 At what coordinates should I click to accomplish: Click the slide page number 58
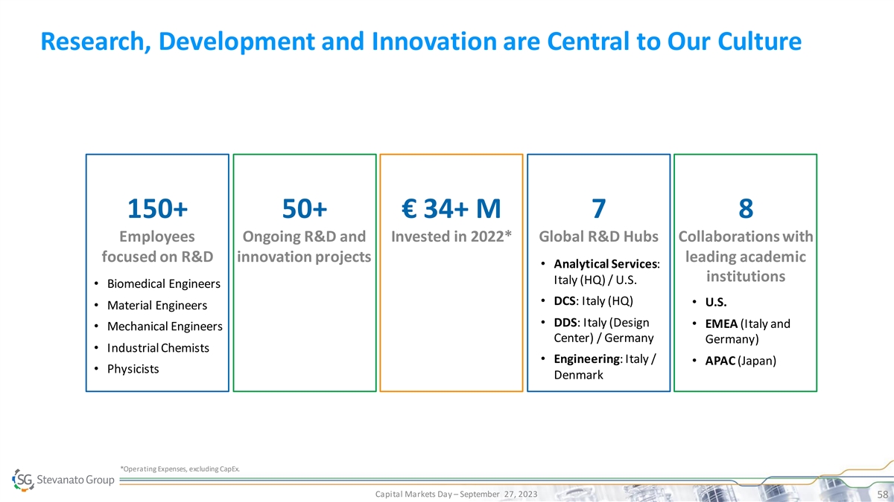(881, 495)
